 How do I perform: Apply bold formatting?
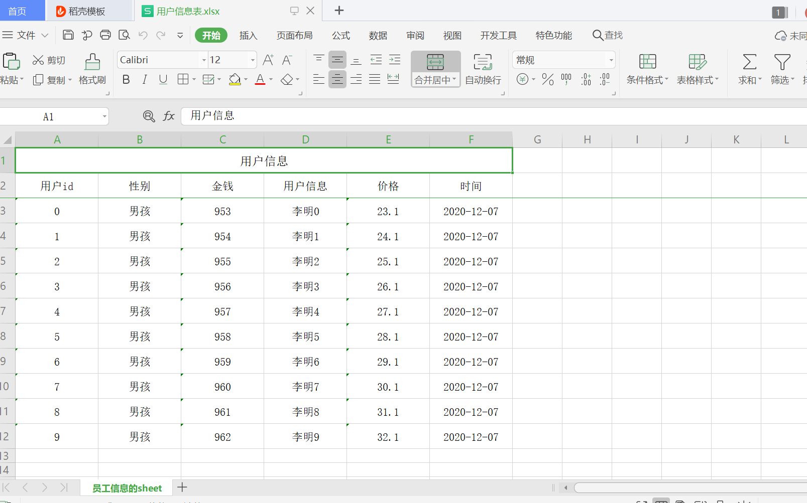coord(126,79)
